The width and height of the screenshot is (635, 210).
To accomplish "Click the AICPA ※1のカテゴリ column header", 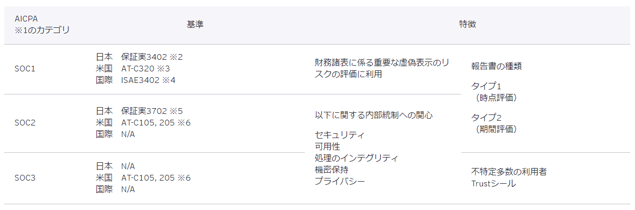I will point(42,25).
